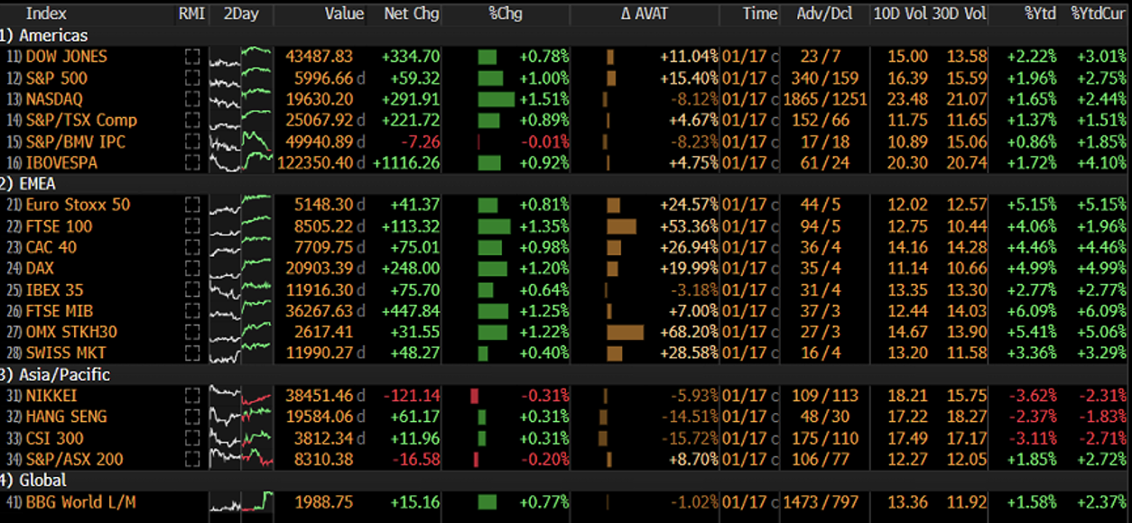Open the 2-day sparkline chart for IBEX 35
Image resolution: width=1132 pixels, height=523 pixels.
[x=240, y=289]
